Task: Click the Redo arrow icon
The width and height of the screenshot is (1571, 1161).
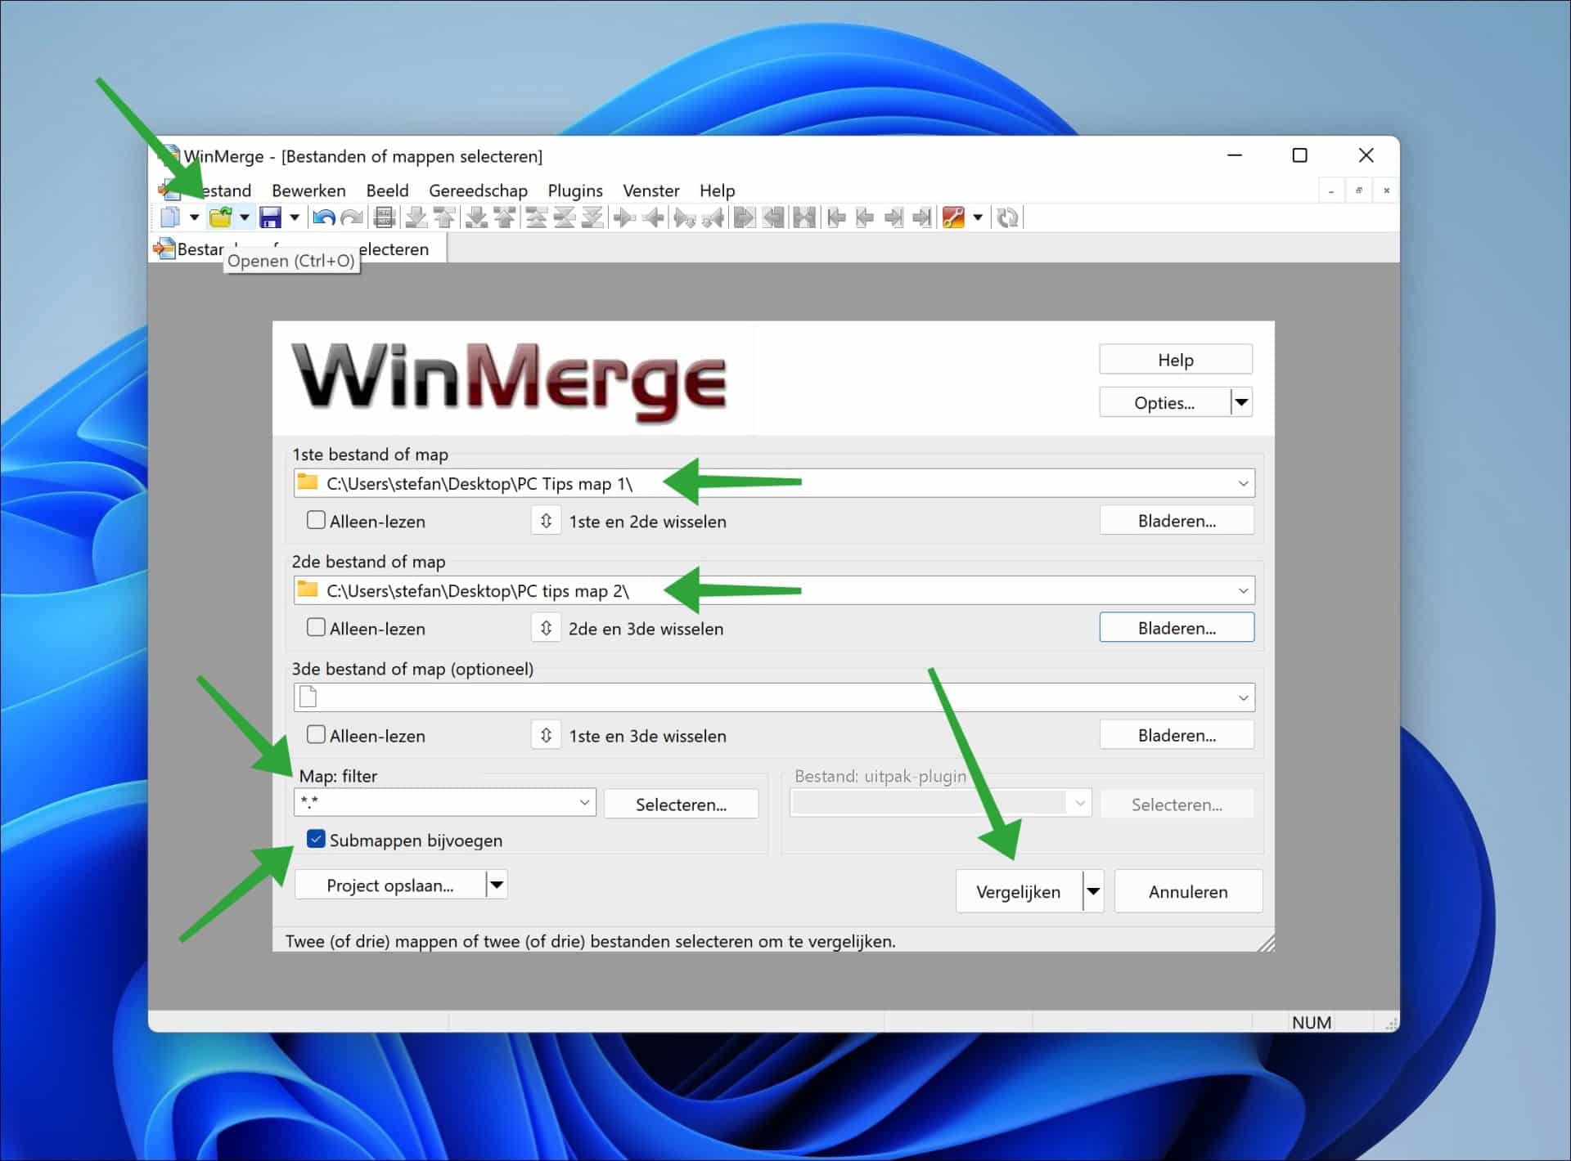Action: [352, 217]
